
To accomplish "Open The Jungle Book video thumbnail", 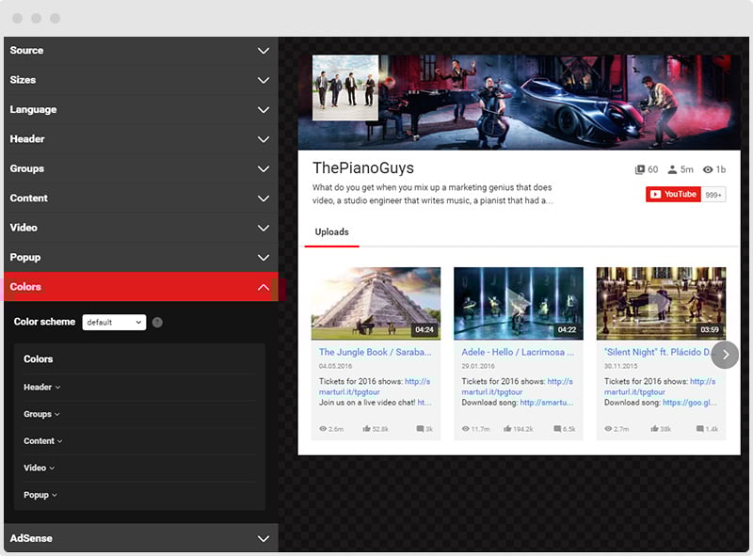I will coord(376,304).
